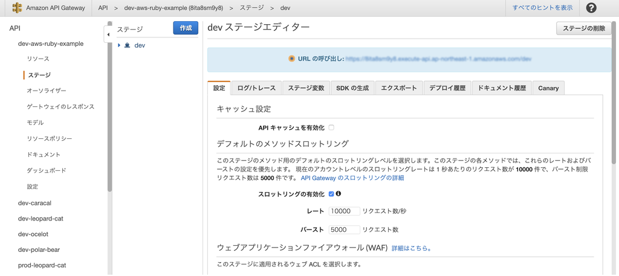
Task: Select dev-leopard-cat API in sidebar
Action: pos(41,219)
